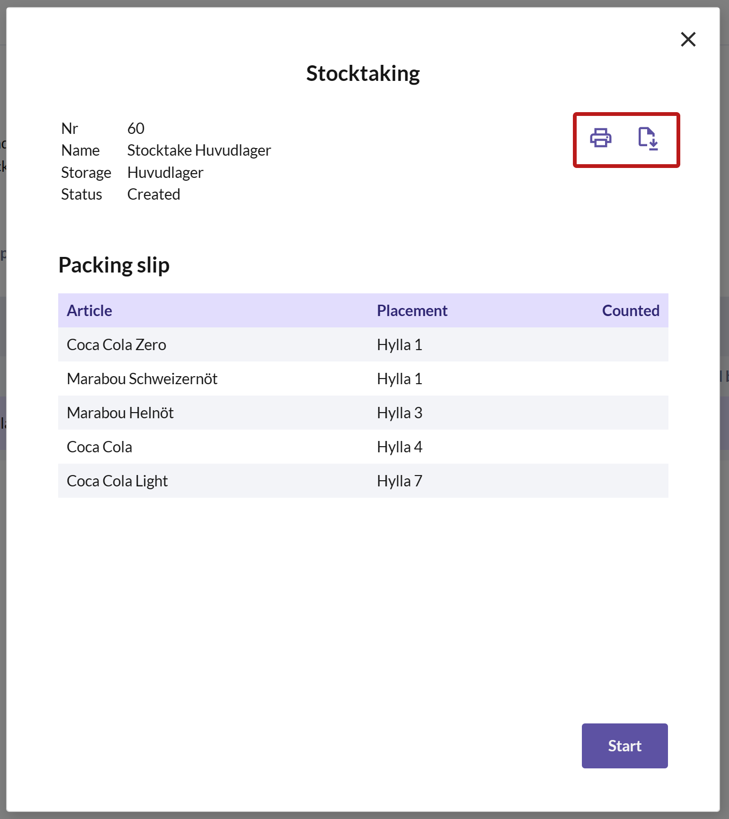Click the Created status value

point(154,194)
